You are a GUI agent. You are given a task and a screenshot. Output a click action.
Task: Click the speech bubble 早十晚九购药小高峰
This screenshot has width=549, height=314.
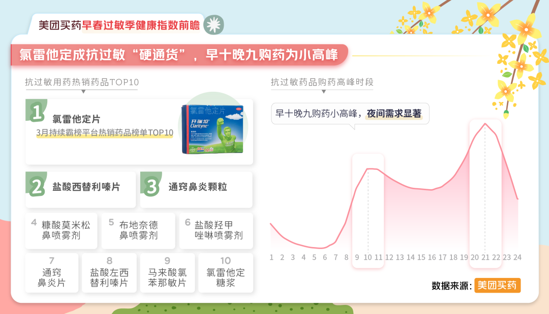click(350, 114)
